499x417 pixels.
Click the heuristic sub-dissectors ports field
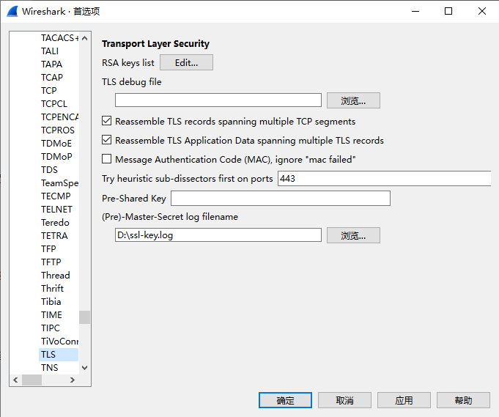click(x=384, y=178)
